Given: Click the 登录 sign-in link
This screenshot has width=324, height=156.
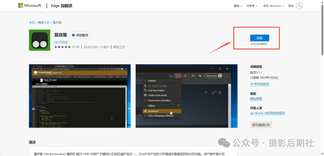Looking at the screenshot, I should coord(291,6).
